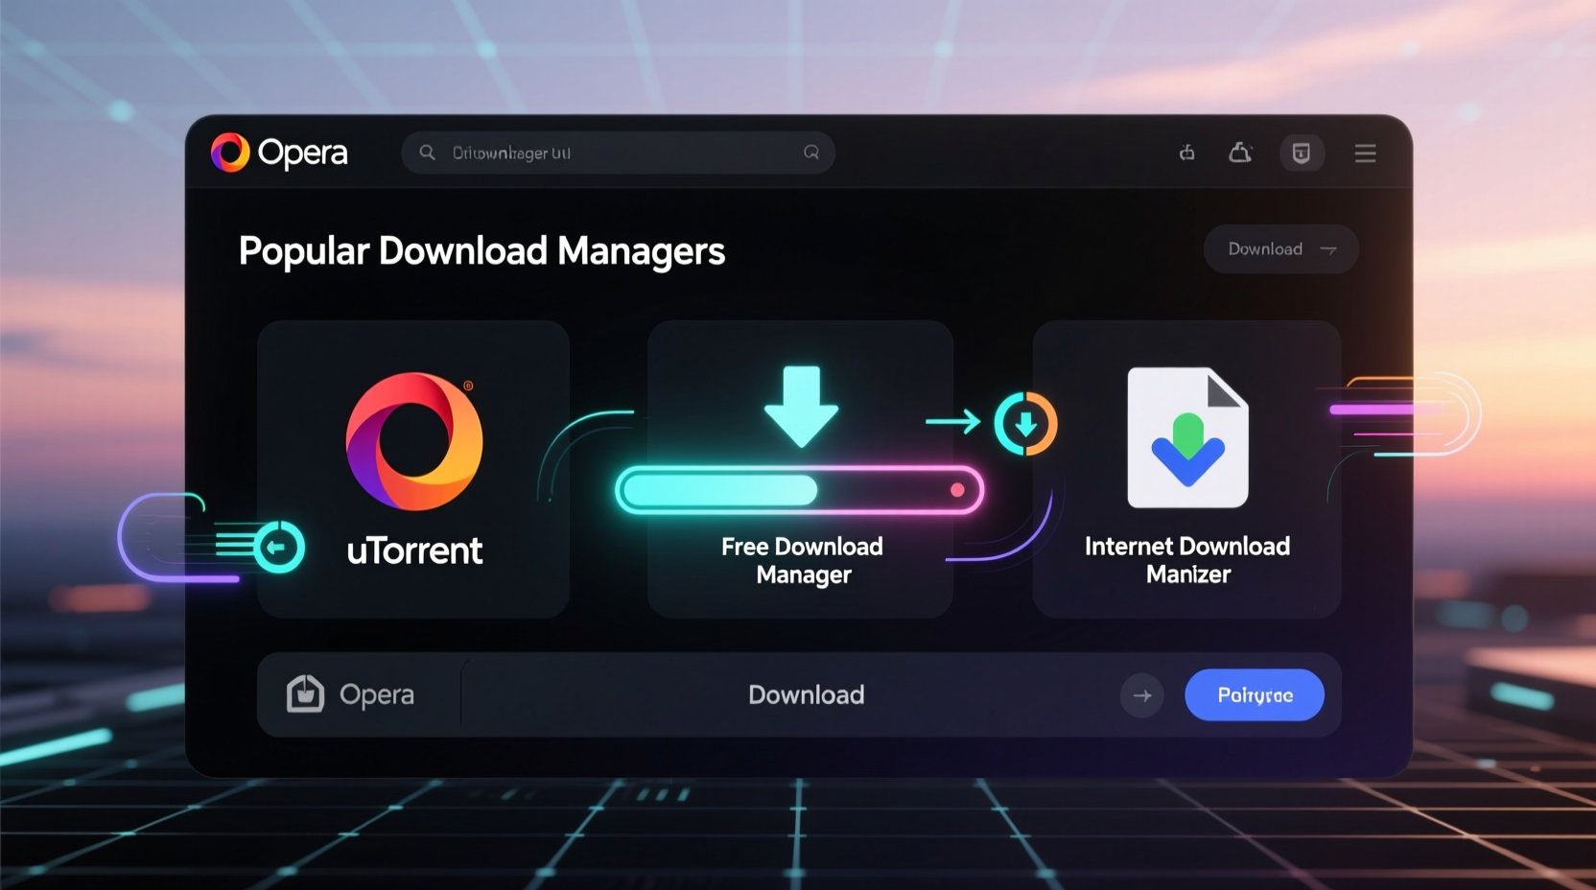Click the circular download badge icon
This screenshot has height=890, width=1596.
pos(1025,423)
